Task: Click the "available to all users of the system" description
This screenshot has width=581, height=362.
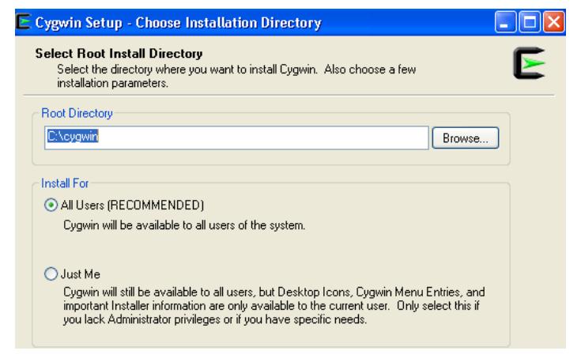Action: (184, 225)
